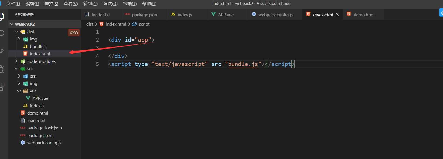This screenshot has width=443, height=159.
Task: Open the 选择(S) menu
Action: pyautogui.click(x=51, y=4)
